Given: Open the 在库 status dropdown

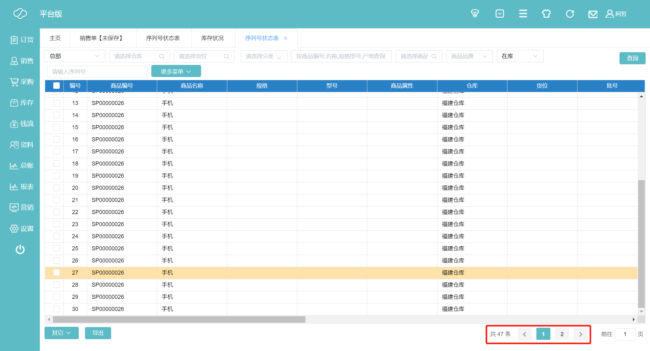Looking at the screenshot, I should tap(520, 56).
